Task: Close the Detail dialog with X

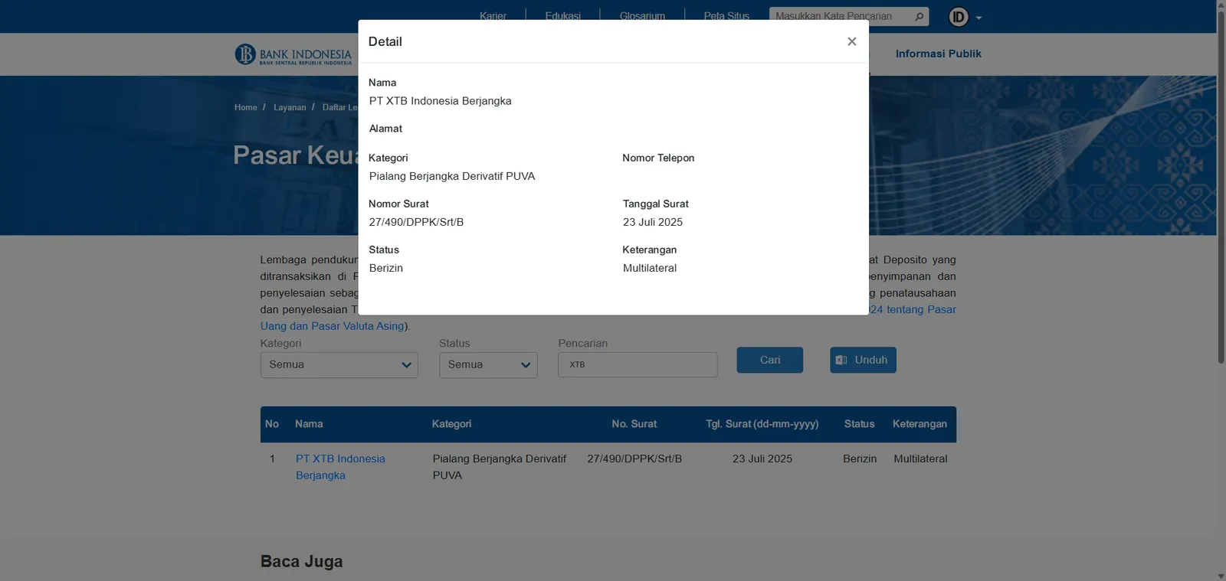Action: [851, 41]
